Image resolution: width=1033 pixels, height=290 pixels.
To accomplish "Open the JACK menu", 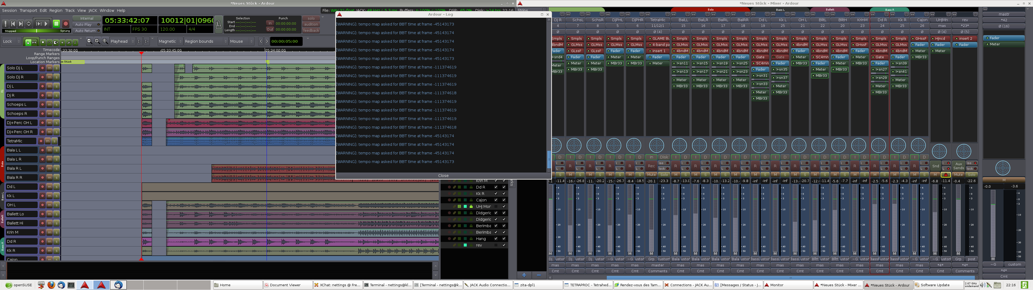I will tap(93, 10).
